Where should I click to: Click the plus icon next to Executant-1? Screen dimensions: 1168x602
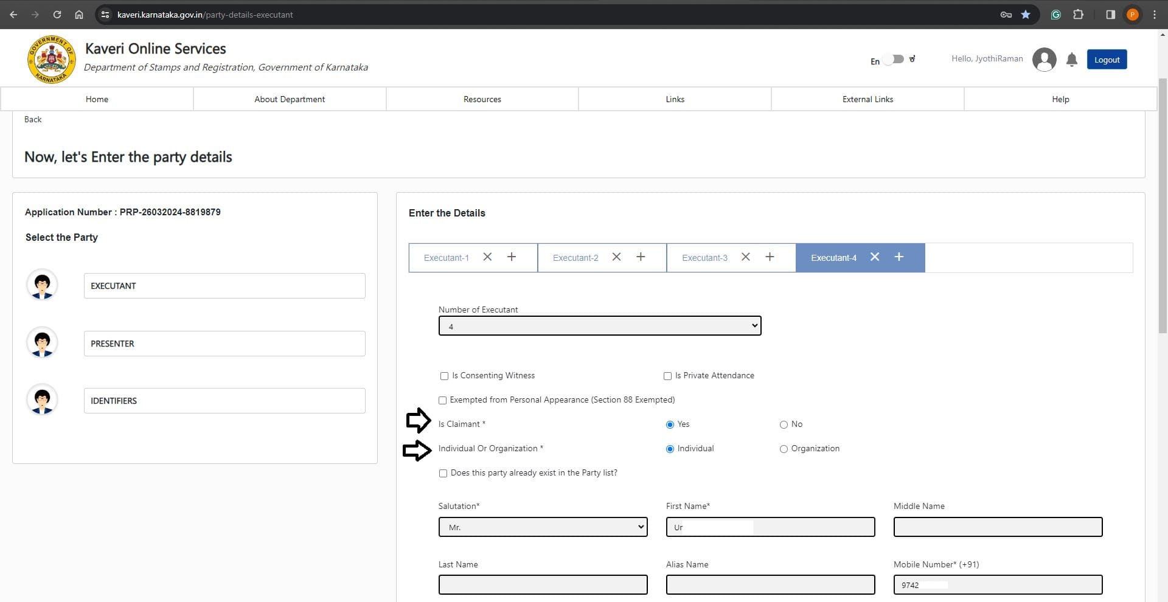(x=511, y=257)
